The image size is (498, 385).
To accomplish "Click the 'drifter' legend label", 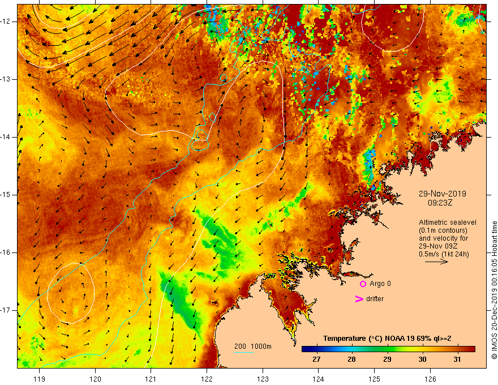I will point(375,299).
